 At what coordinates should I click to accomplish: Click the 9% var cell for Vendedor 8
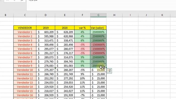(82, 62)
